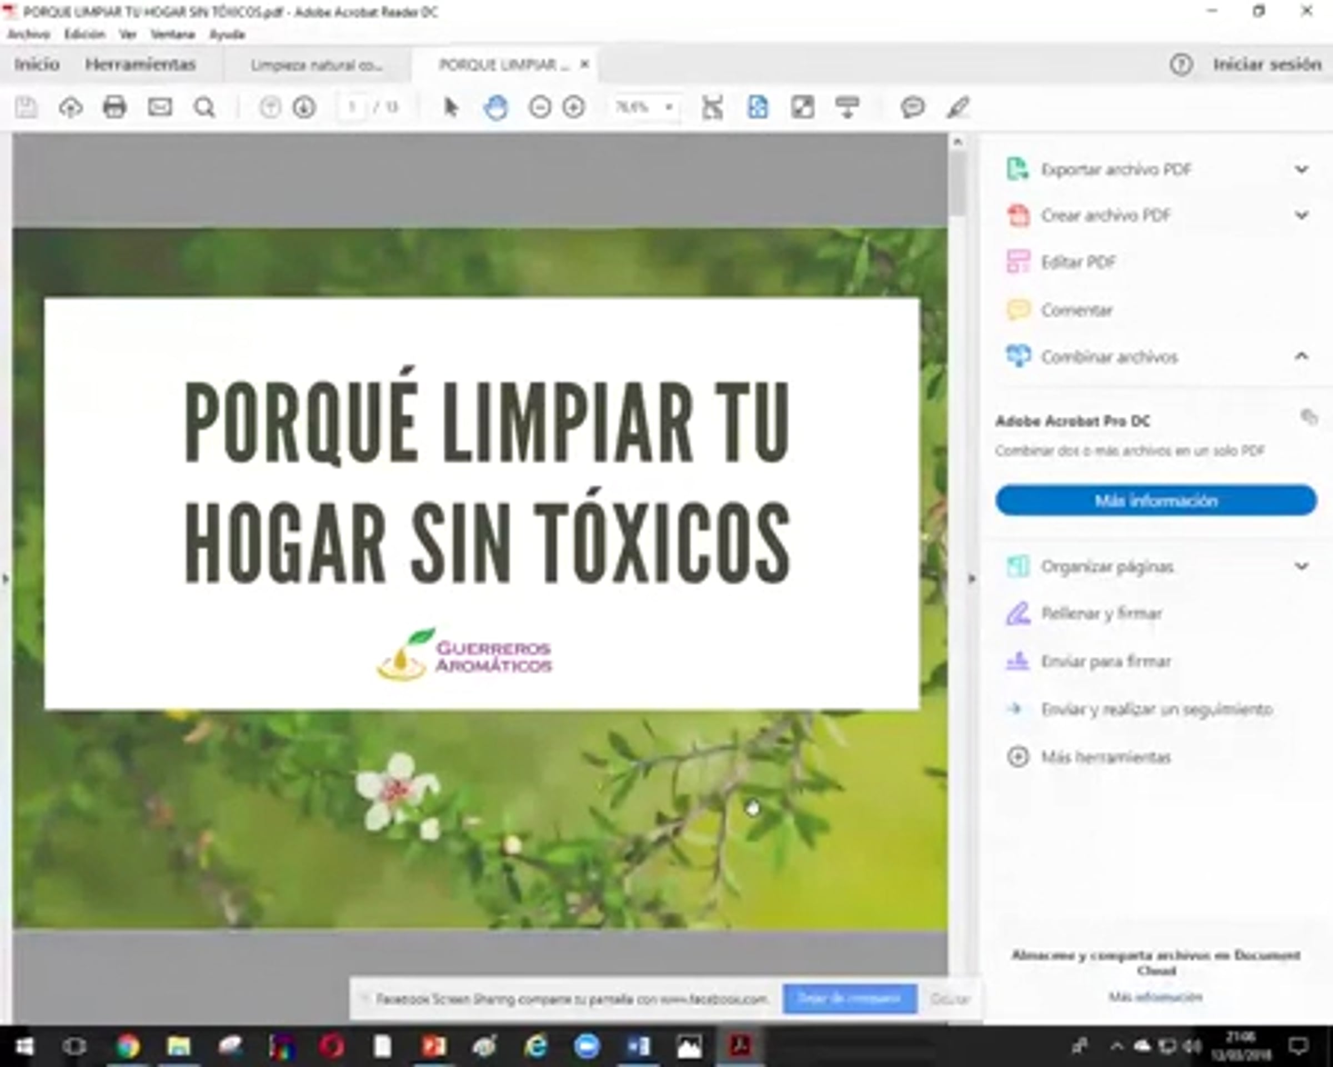Click the page number input field
The height and width of the screenshot is (1067, 1333).
(353, 108)
